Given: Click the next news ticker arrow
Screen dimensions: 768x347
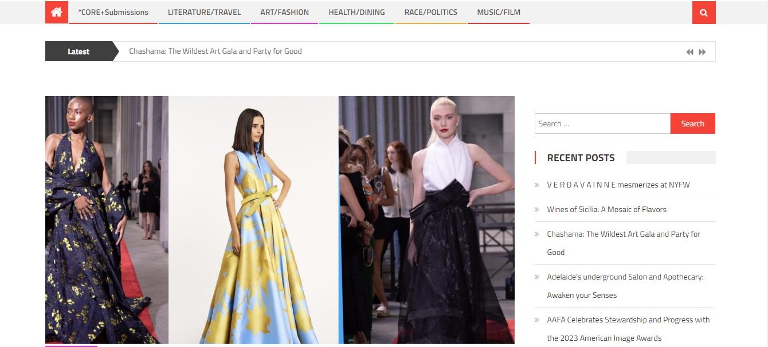Looking at the screenshot, I should (702, 52).
